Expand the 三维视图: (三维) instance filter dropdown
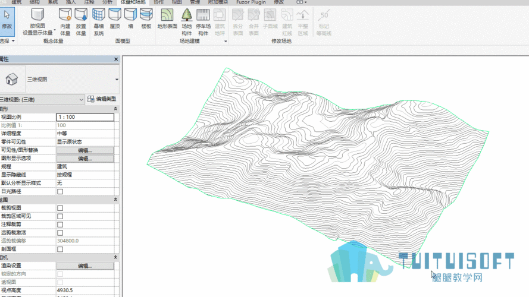Screen dimensions: 529x297 click(81, 99)
